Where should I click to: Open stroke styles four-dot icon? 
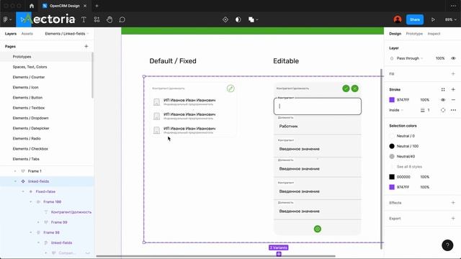[x=443, y=89]
